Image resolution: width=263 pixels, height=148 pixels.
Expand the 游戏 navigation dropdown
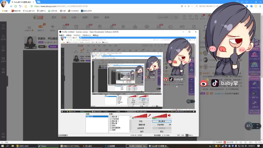(x=96, y=17)
